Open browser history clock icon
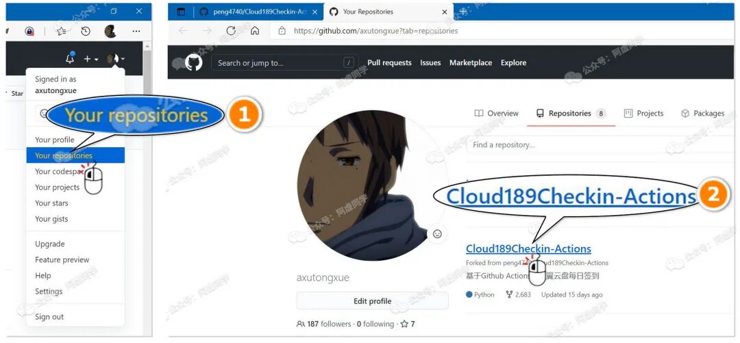Image resolution: width=740 pixels, height=343 pixels. 86,31
